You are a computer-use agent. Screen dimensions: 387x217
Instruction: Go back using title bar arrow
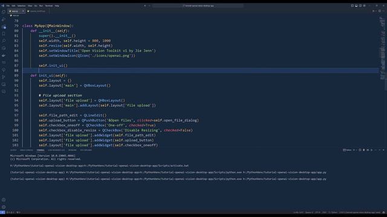click(x=145, y=5)
